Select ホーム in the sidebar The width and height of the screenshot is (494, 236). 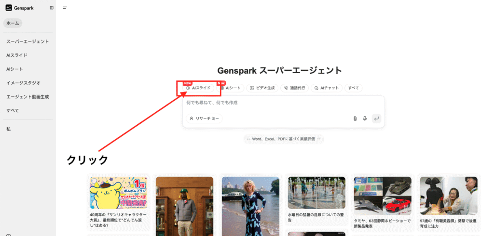point(13,23)
